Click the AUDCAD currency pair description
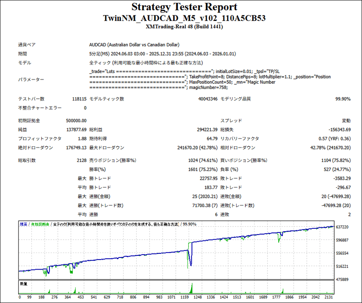Screen dimensions: 362x303 tap(134, 45)
